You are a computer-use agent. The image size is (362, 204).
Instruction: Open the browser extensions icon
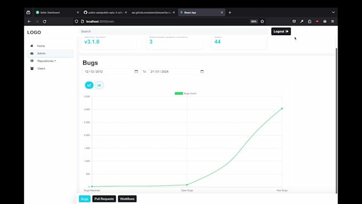click(x=310, y=21)
